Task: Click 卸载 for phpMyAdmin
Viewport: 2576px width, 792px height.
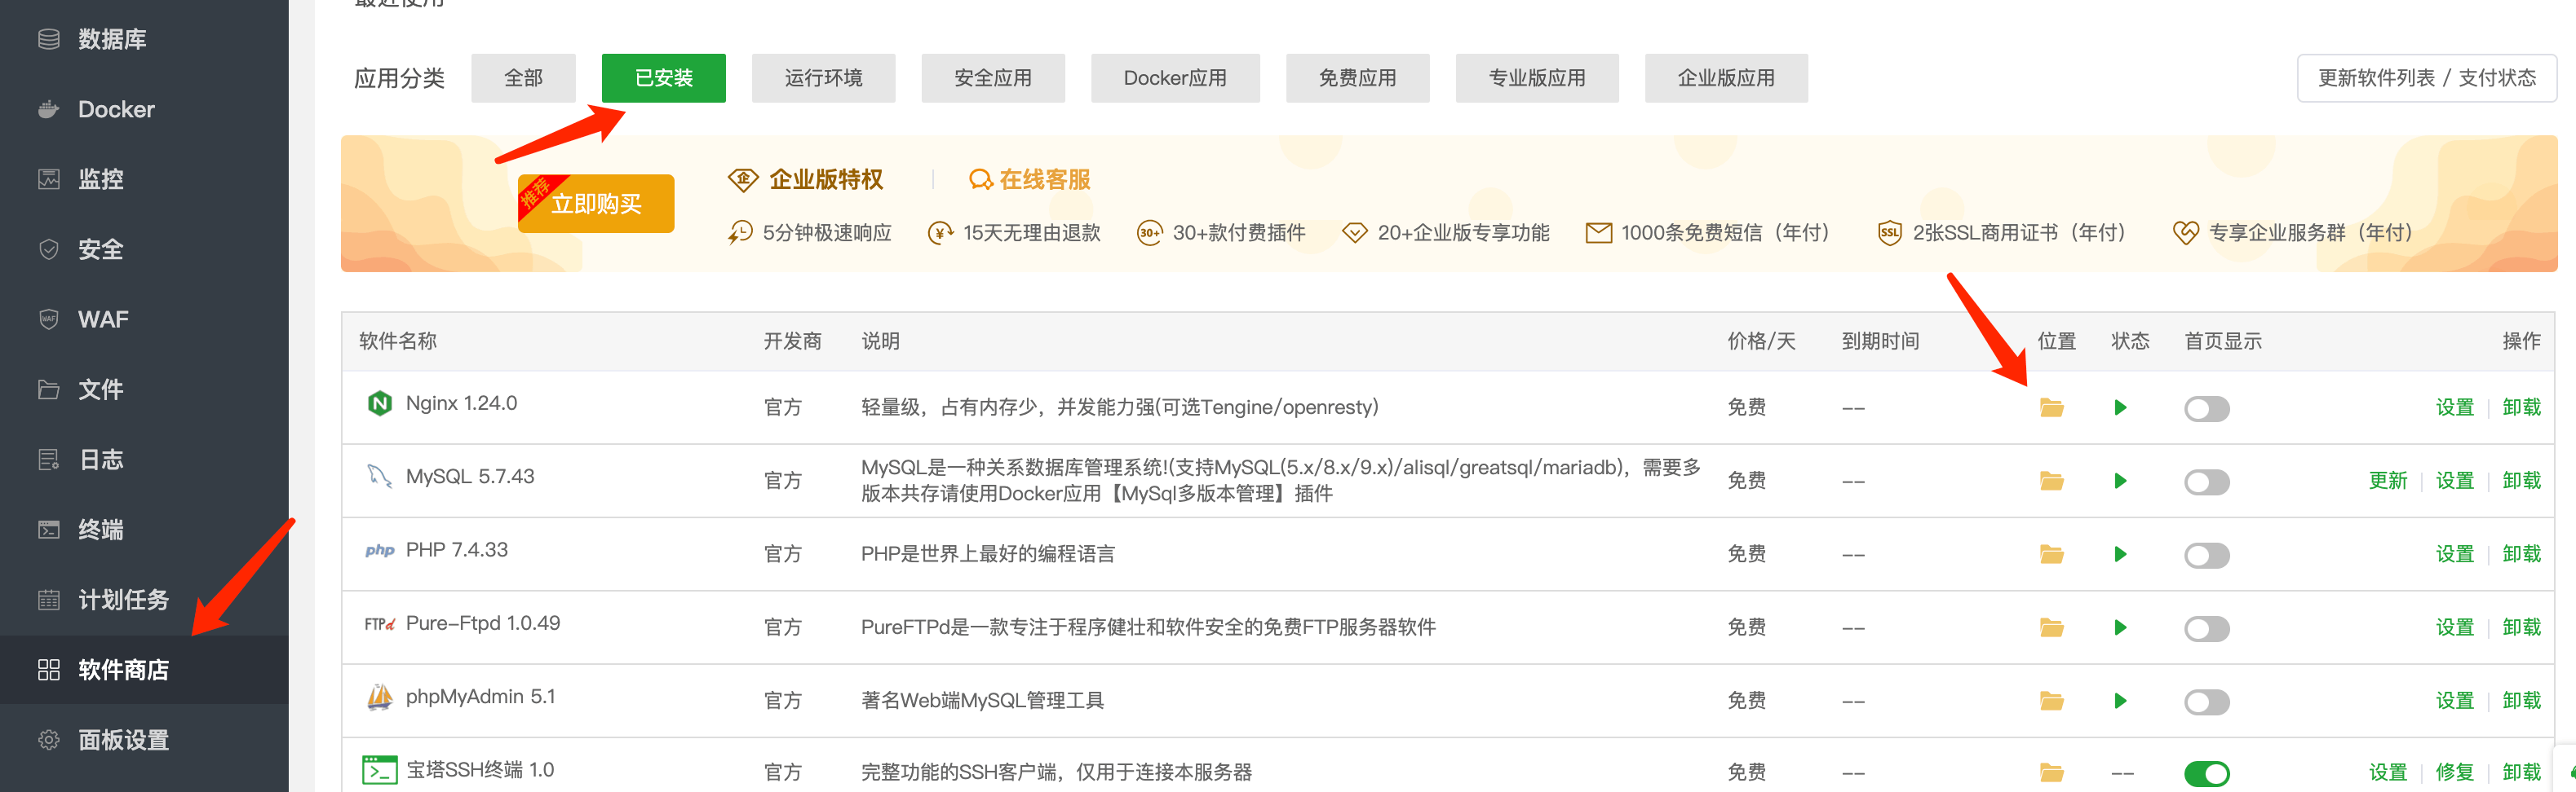Action: [2521, 701]
